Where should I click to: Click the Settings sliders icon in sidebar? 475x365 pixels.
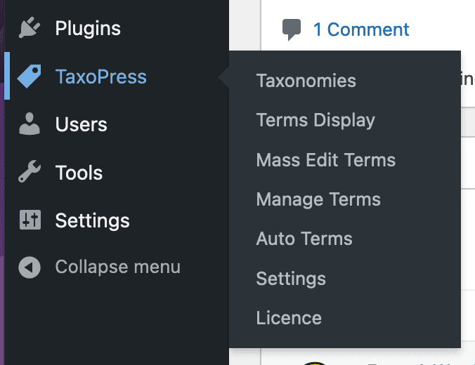[30, 220]
